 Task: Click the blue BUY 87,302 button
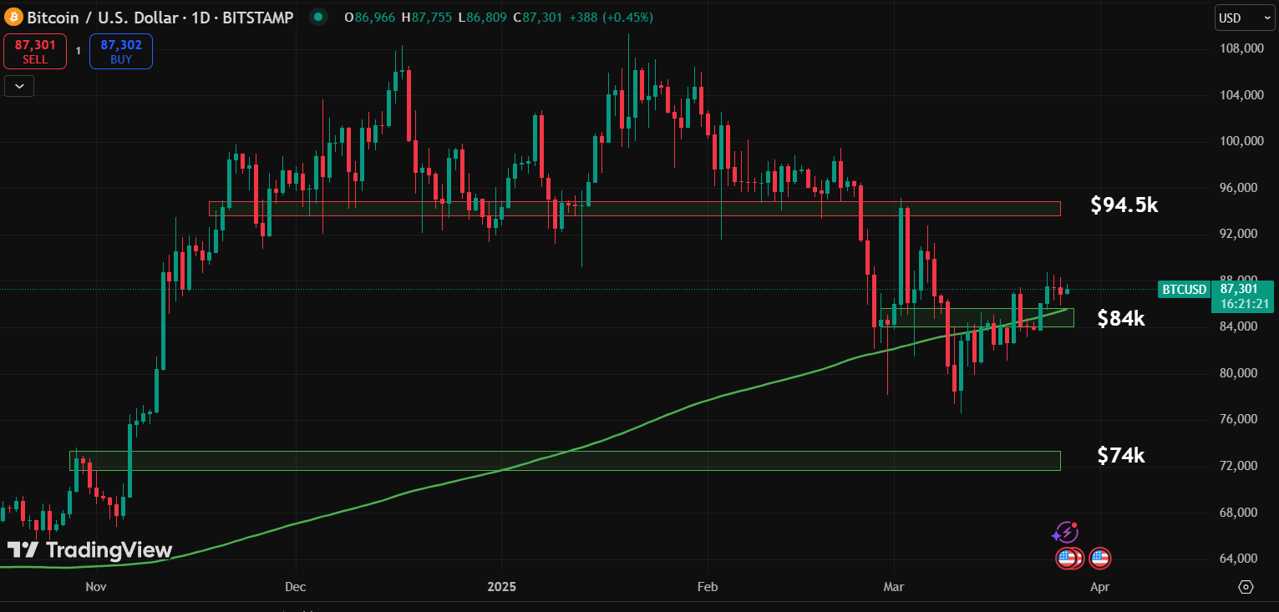121,51
